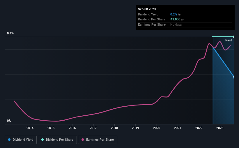
Task: Select the 2017 tick on the x-axis
Action: pos(93,128)
